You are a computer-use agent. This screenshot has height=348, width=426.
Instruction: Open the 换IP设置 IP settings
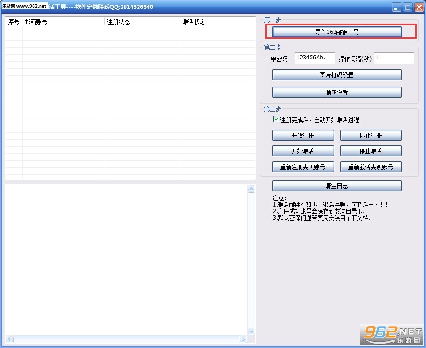tap(336, 92)
